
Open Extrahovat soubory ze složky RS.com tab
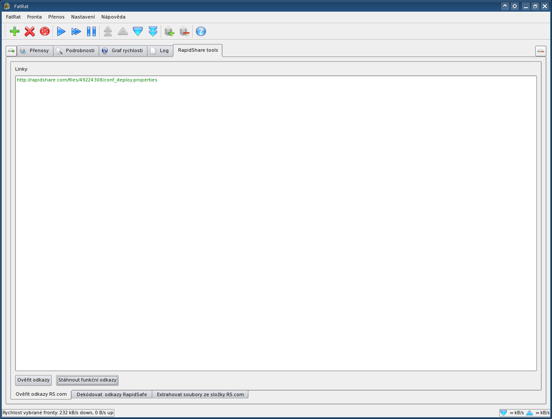click(200, 394)
